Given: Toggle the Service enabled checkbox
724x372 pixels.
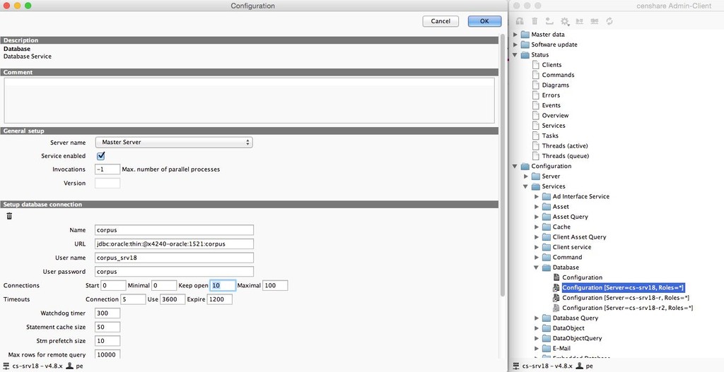Looking at the screenshot, I should 101,156.
